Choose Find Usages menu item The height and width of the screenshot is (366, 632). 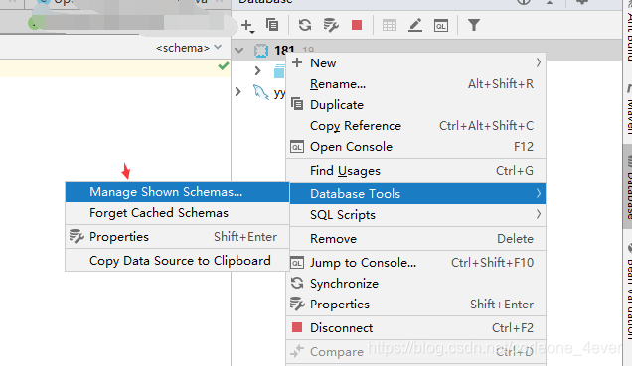click(x=415, y=171)
